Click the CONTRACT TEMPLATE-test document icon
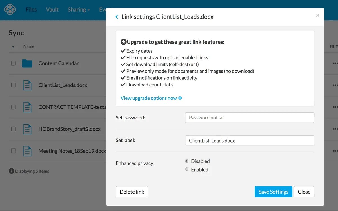Viewport: 338px width, 211px height. (27, 107)
